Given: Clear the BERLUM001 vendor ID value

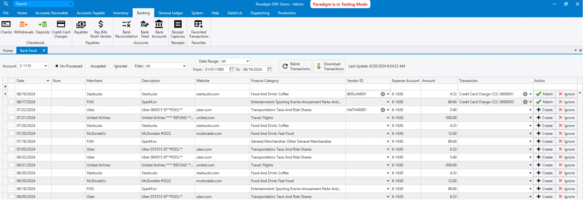Looking at the screenshot, I should point(383,94).
